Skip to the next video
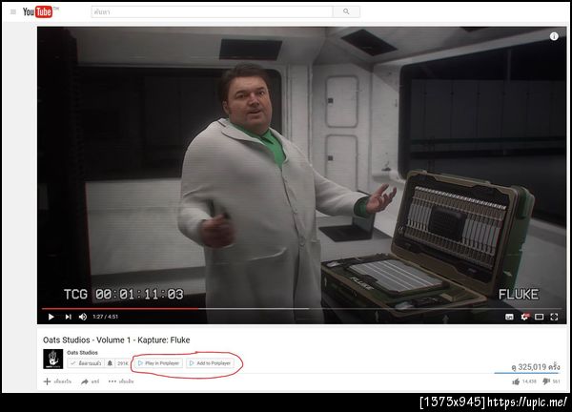Viewport: 572px width, 412px height. point(68,317)
